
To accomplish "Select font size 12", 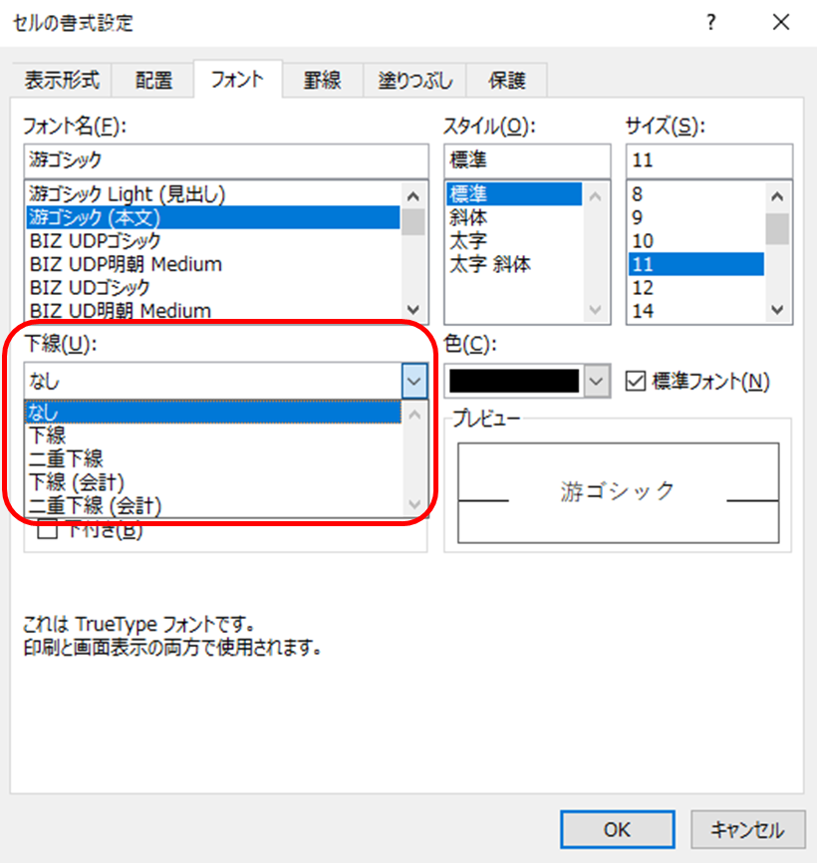I will point(644,287).
